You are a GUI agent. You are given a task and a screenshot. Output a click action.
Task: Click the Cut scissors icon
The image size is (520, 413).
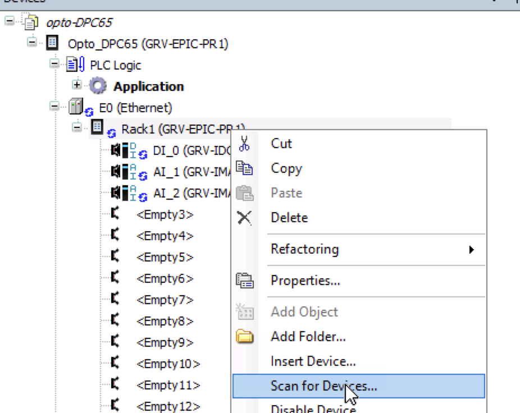244,144
